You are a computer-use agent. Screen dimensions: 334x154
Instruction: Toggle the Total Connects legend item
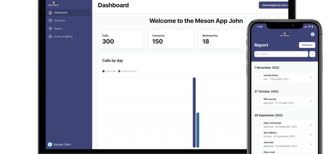[127, 71]
